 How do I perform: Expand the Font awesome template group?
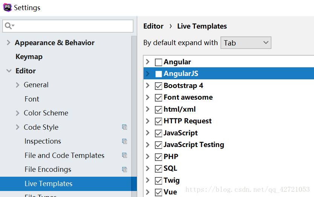pos(148,97)
